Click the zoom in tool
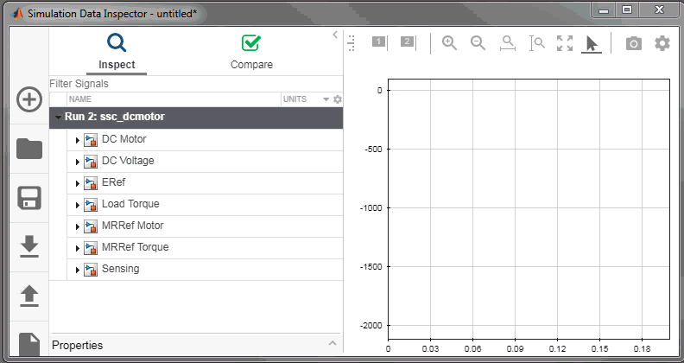 pos(449,43)
